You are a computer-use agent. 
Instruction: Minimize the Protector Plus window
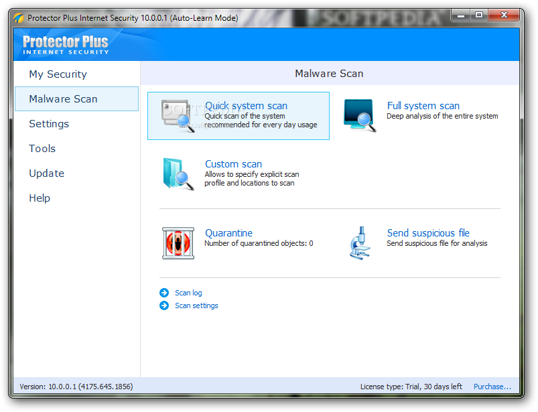(x=461, y=15)
